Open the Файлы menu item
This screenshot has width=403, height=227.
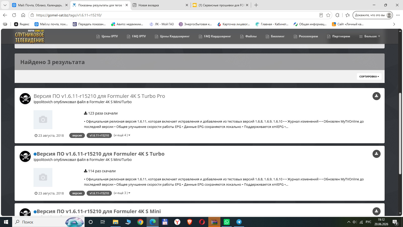coord(248,36)
